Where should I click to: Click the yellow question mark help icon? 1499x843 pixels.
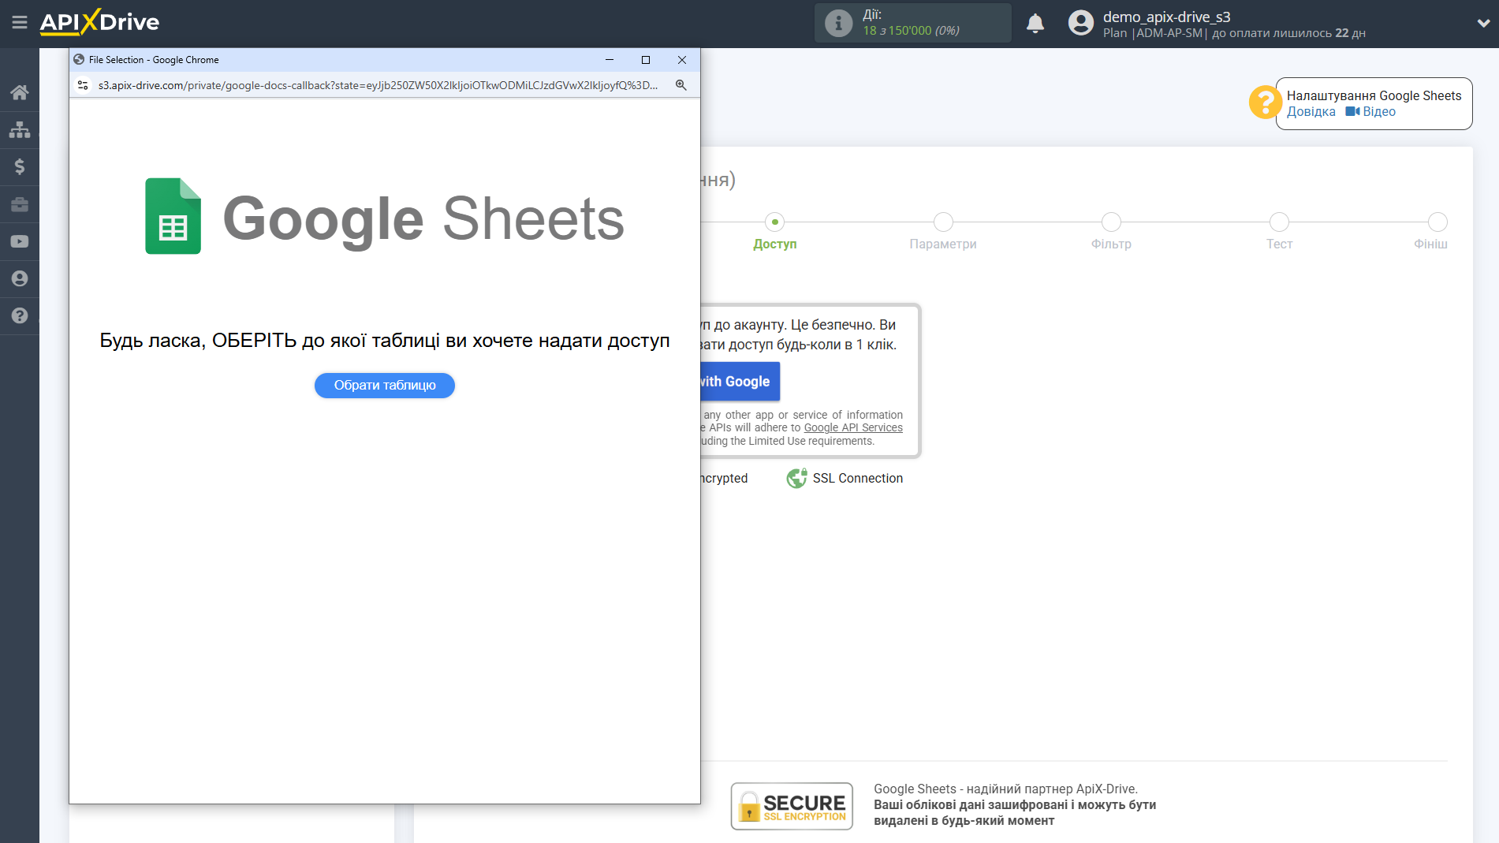(x=1265, y=103)
